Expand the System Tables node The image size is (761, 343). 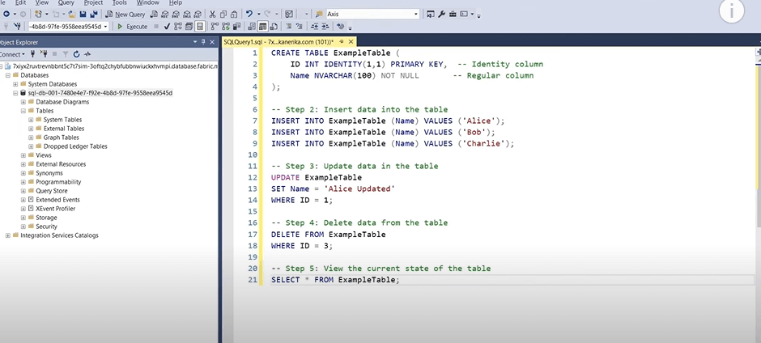pyautogui.click(x=31, y=120)
